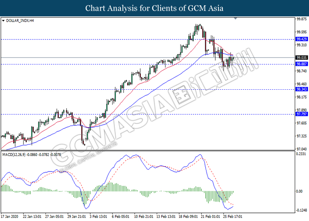This screenshot has height=221, width=309.
Task: Open the DOLLAR_INDX,H4 chart menu arrow
Action: point(3,21)
